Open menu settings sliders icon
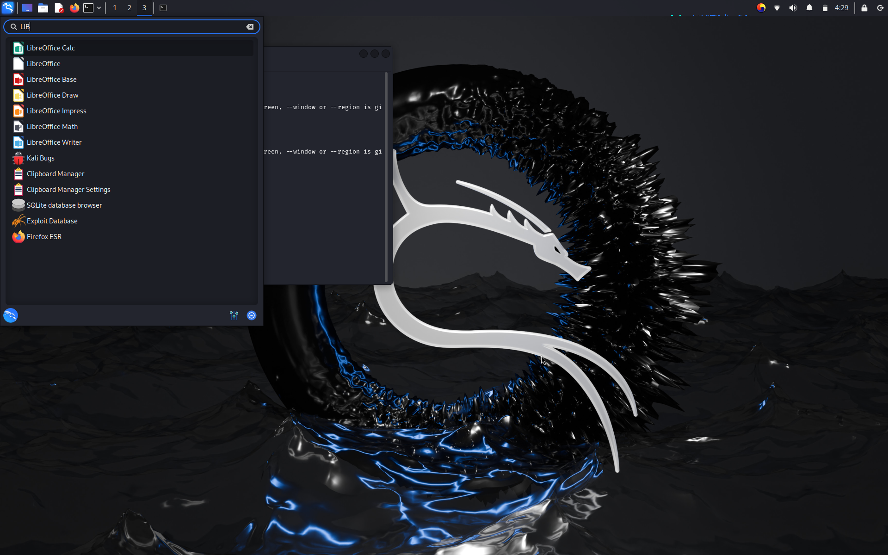The height and width of the screenshot is (555, 888). click(234, 315)
